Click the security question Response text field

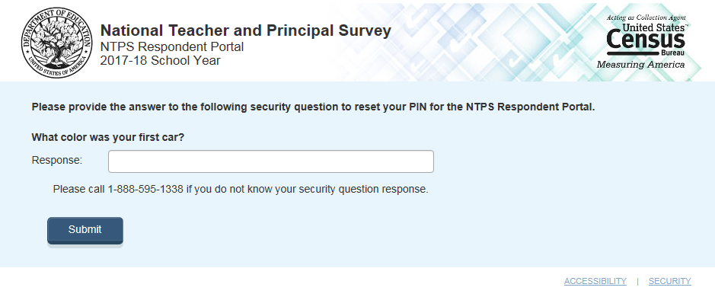271,161
